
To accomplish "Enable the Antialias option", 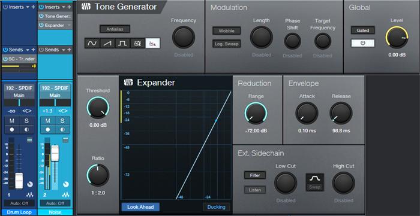I will 115,29.
